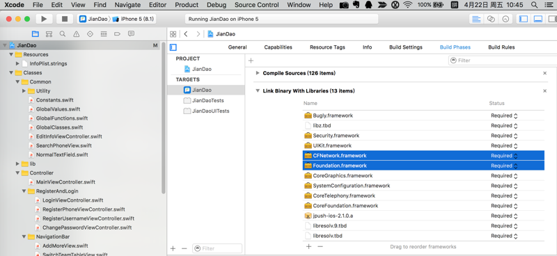Image resolution: width=557 pixels, height=256 pixels.
Task: Hide the project and targets list
Action: tap(173, 47)
